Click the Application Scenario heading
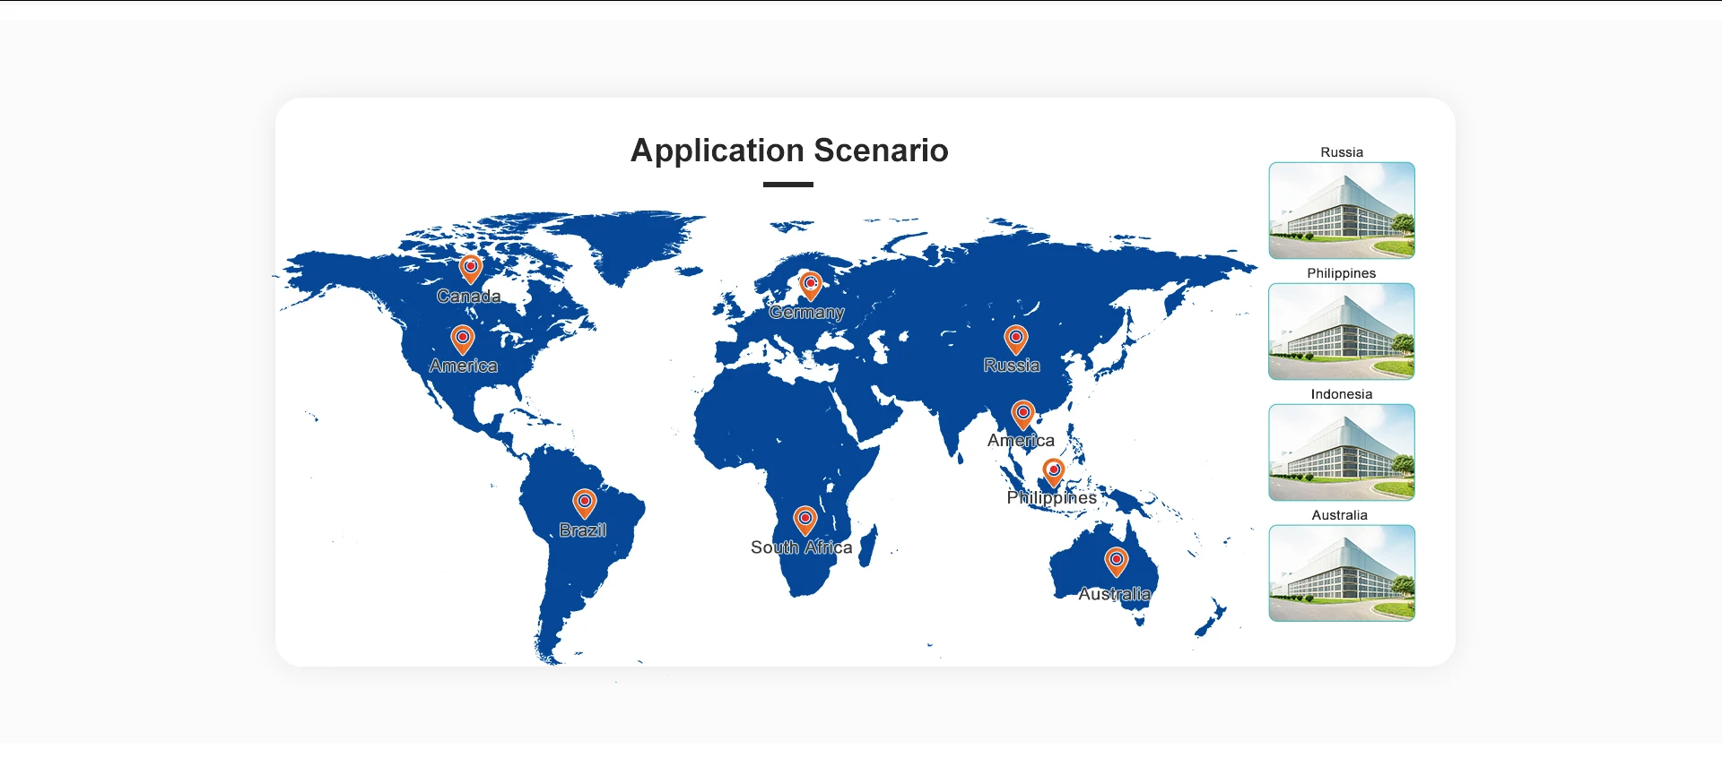Viewport: 1722px width, 758px height. click(x=789, y=151)
